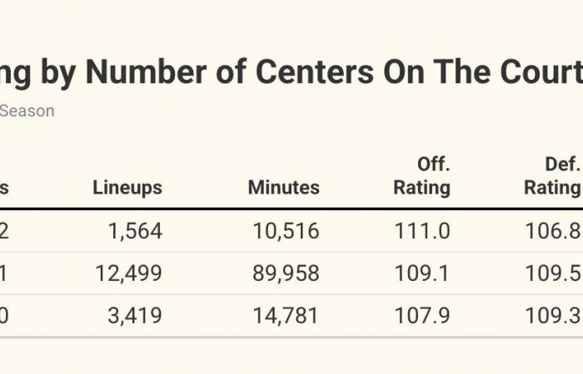Click the 109.3 defensive rating value
The height and width of the screenshot is (374, 583).
pos(553,316)
